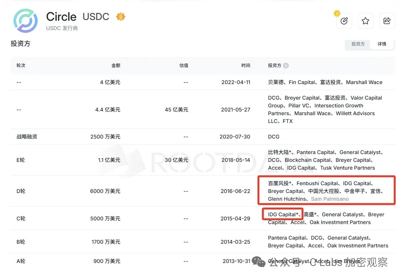Click the date 2020-07-30
This screenshot has height=280, width=401.
click(x=235, y=137)
